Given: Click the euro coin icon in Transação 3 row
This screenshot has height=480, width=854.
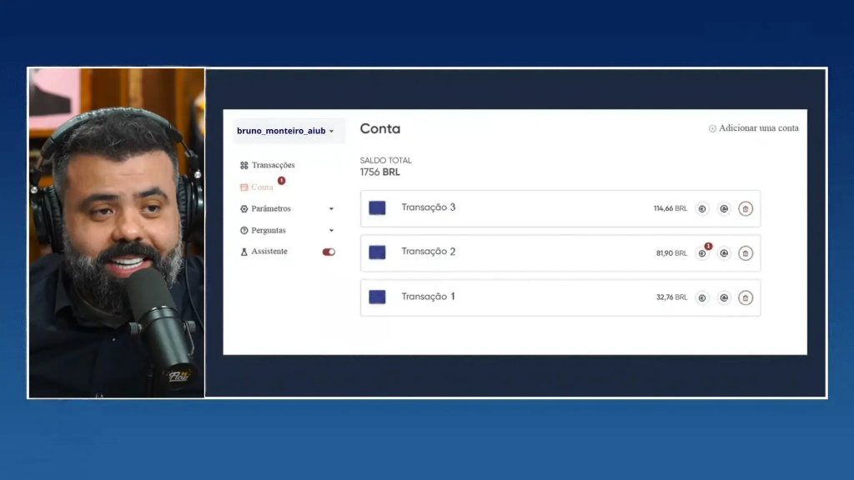Looking at the screenshot, I should [702, 209].
